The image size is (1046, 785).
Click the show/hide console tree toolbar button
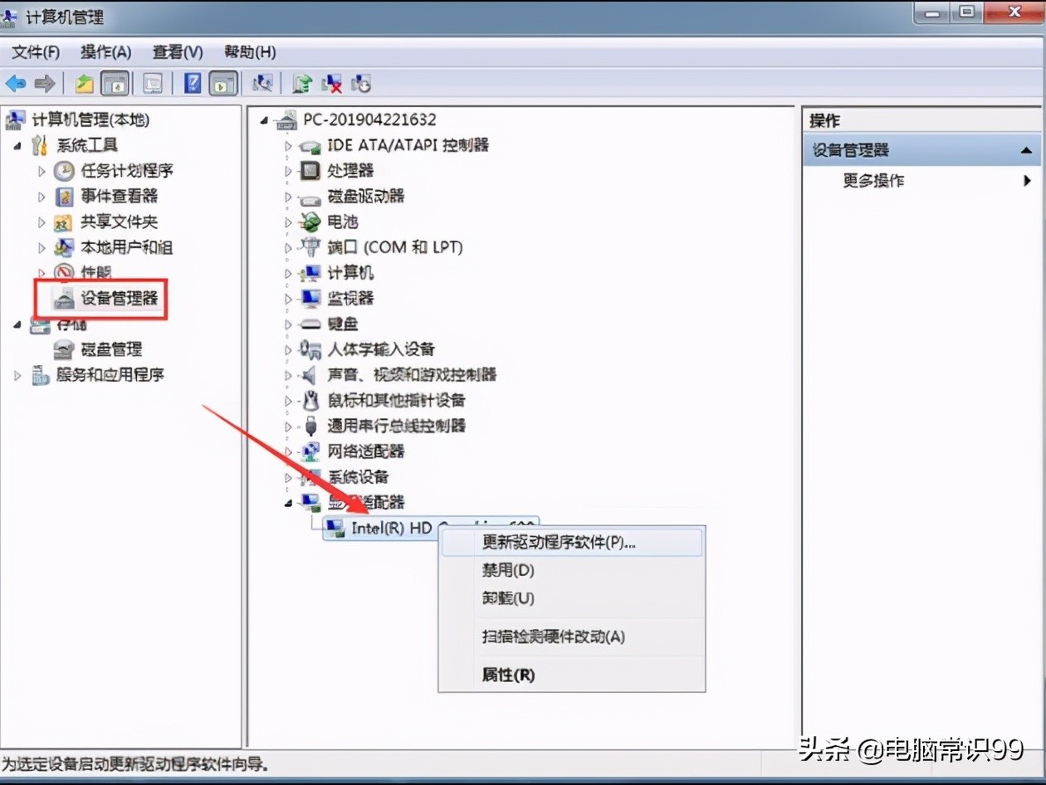pos(114,83)
